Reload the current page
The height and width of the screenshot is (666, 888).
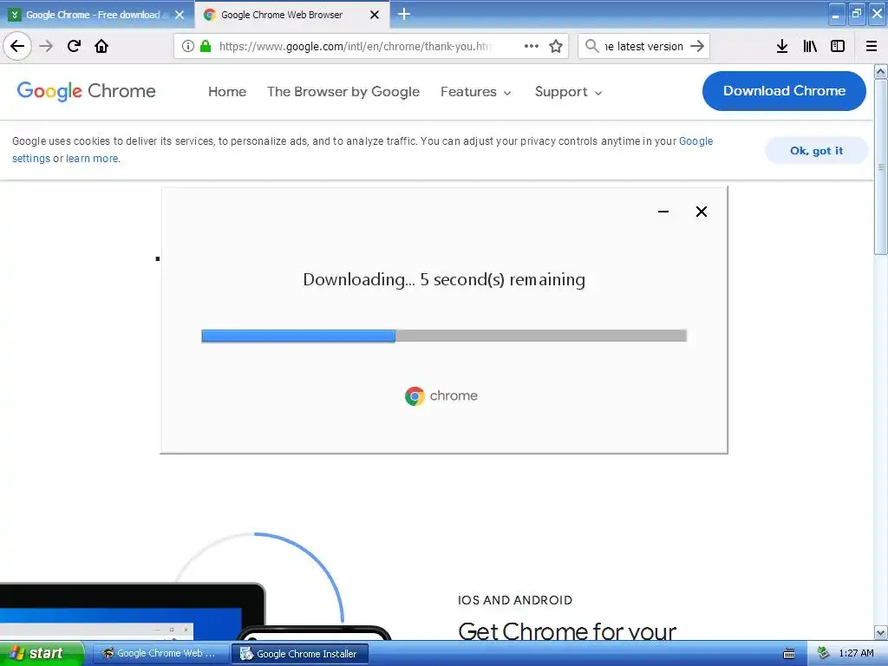tap(74, 46)
